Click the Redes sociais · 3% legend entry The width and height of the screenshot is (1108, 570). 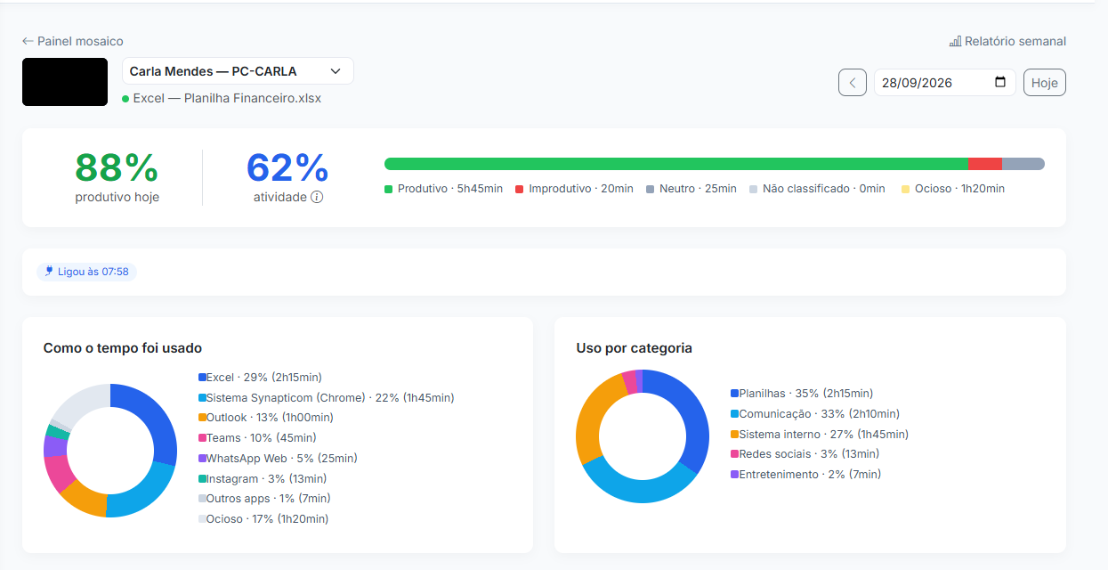click(805, 454)
